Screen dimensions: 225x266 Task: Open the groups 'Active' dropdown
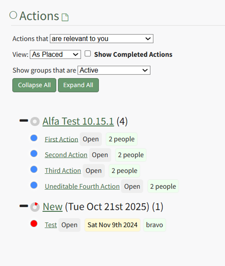(114, 70)
